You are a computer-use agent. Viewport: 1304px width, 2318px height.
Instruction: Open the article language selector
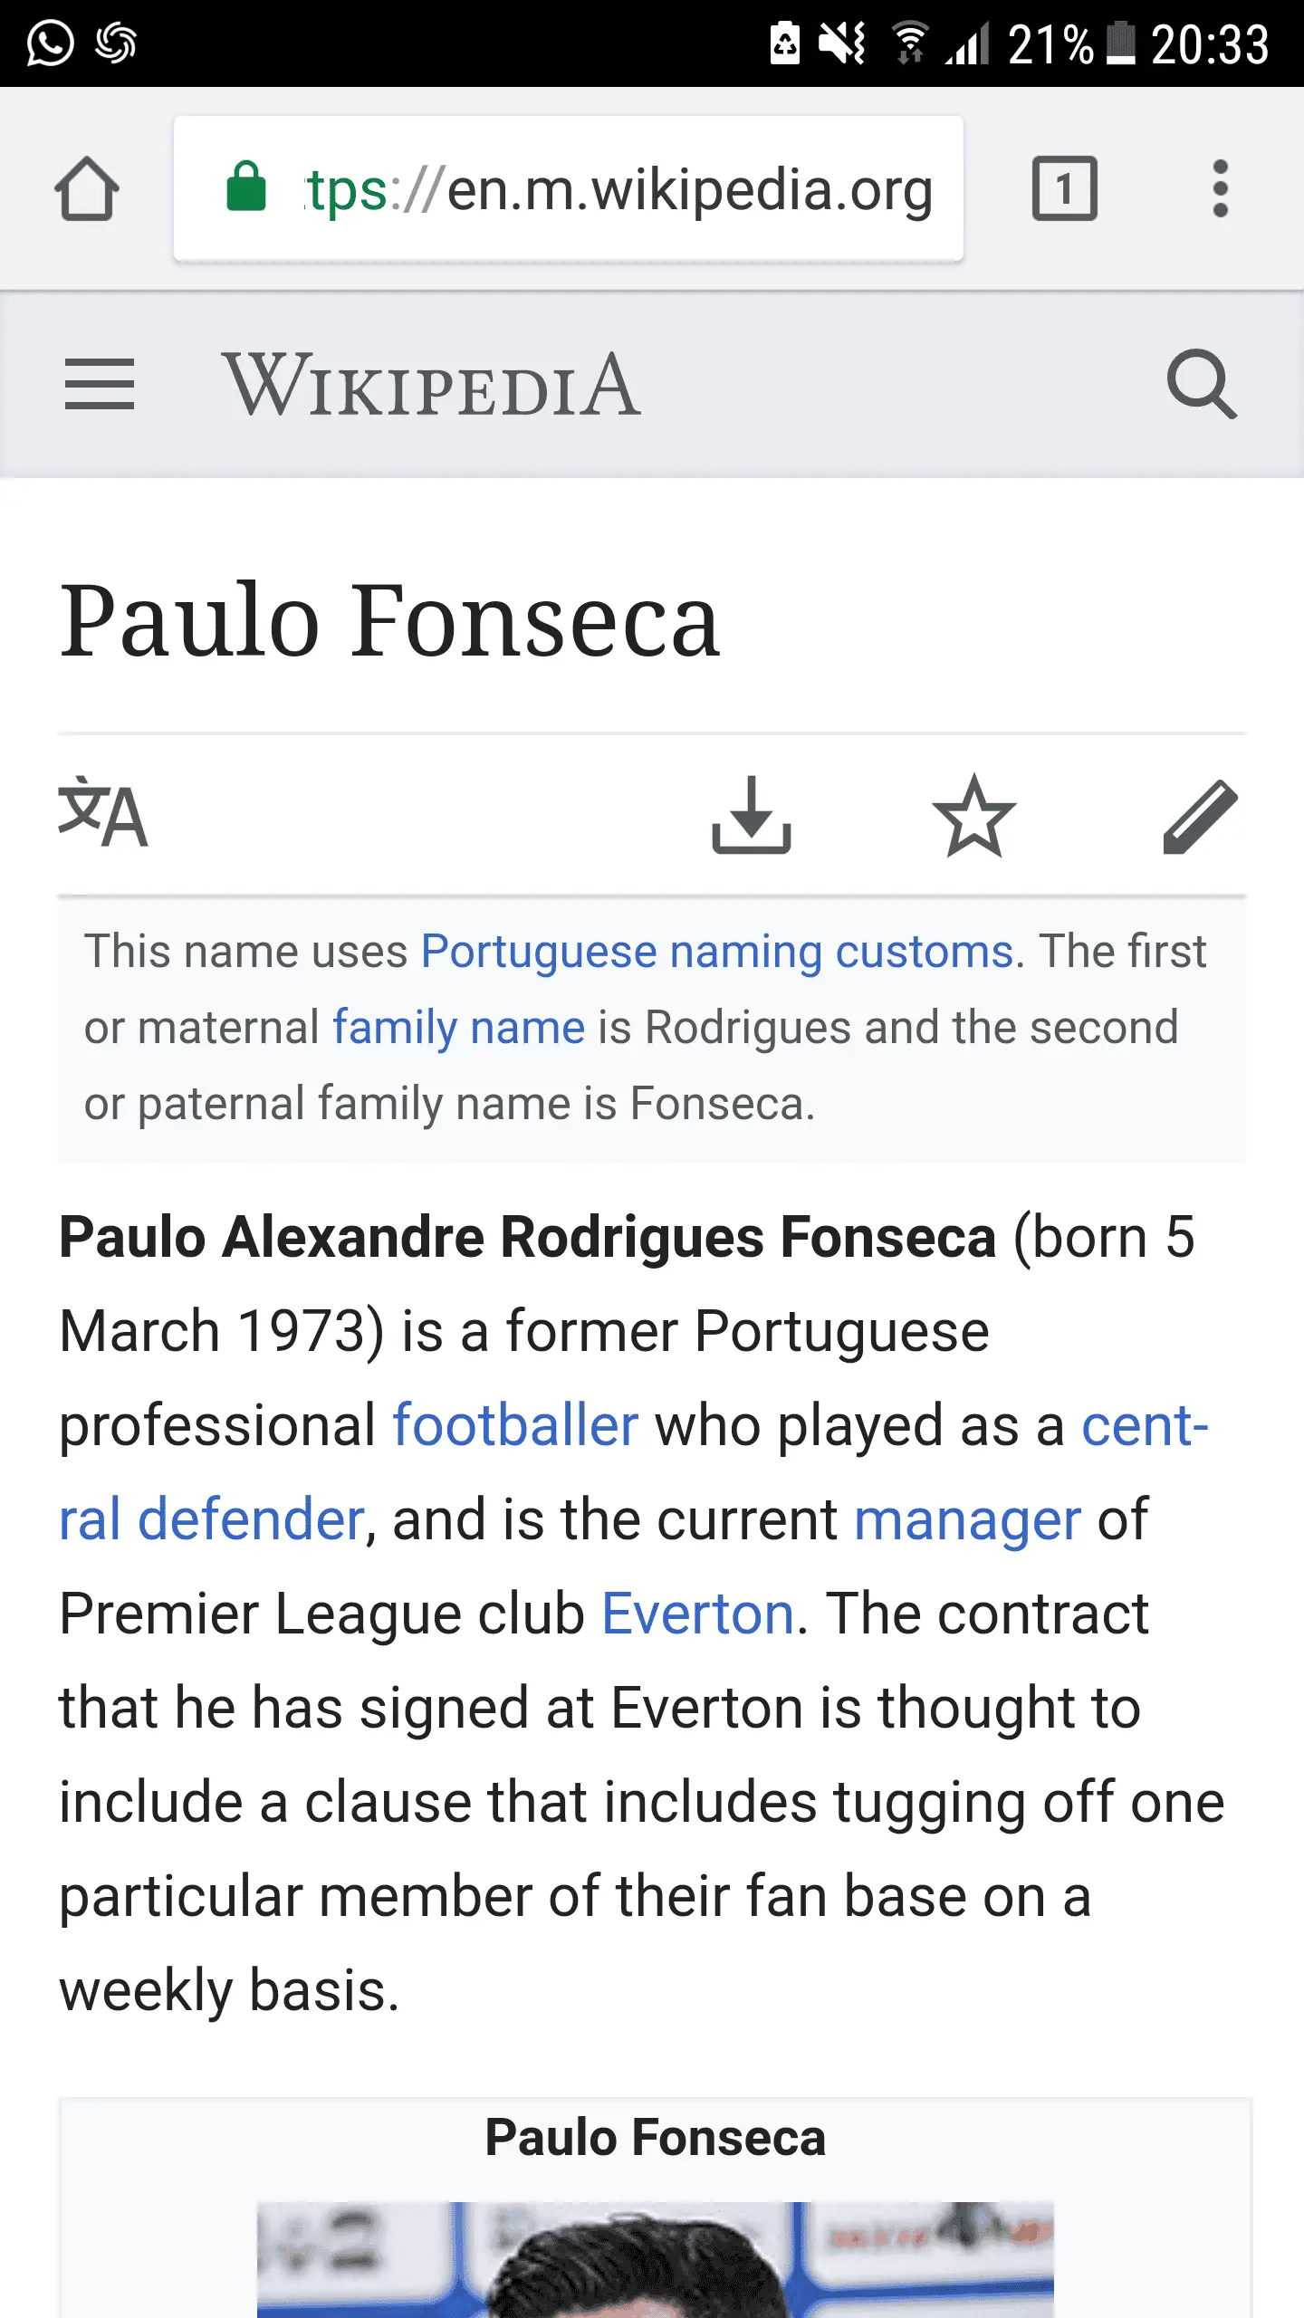point(102,813)
